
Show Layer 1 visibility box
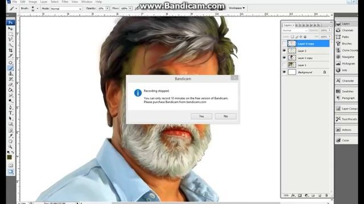click(284, 65)
